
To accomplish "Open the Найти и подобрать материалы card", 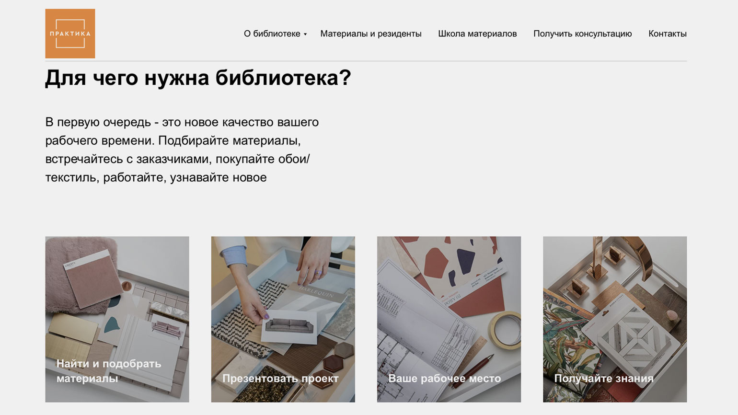I will coord(117,319).
